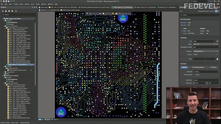This screenshot has height=124, width=221.
Task: Click the Diameter input field
Action: click(x=205, y=72)
